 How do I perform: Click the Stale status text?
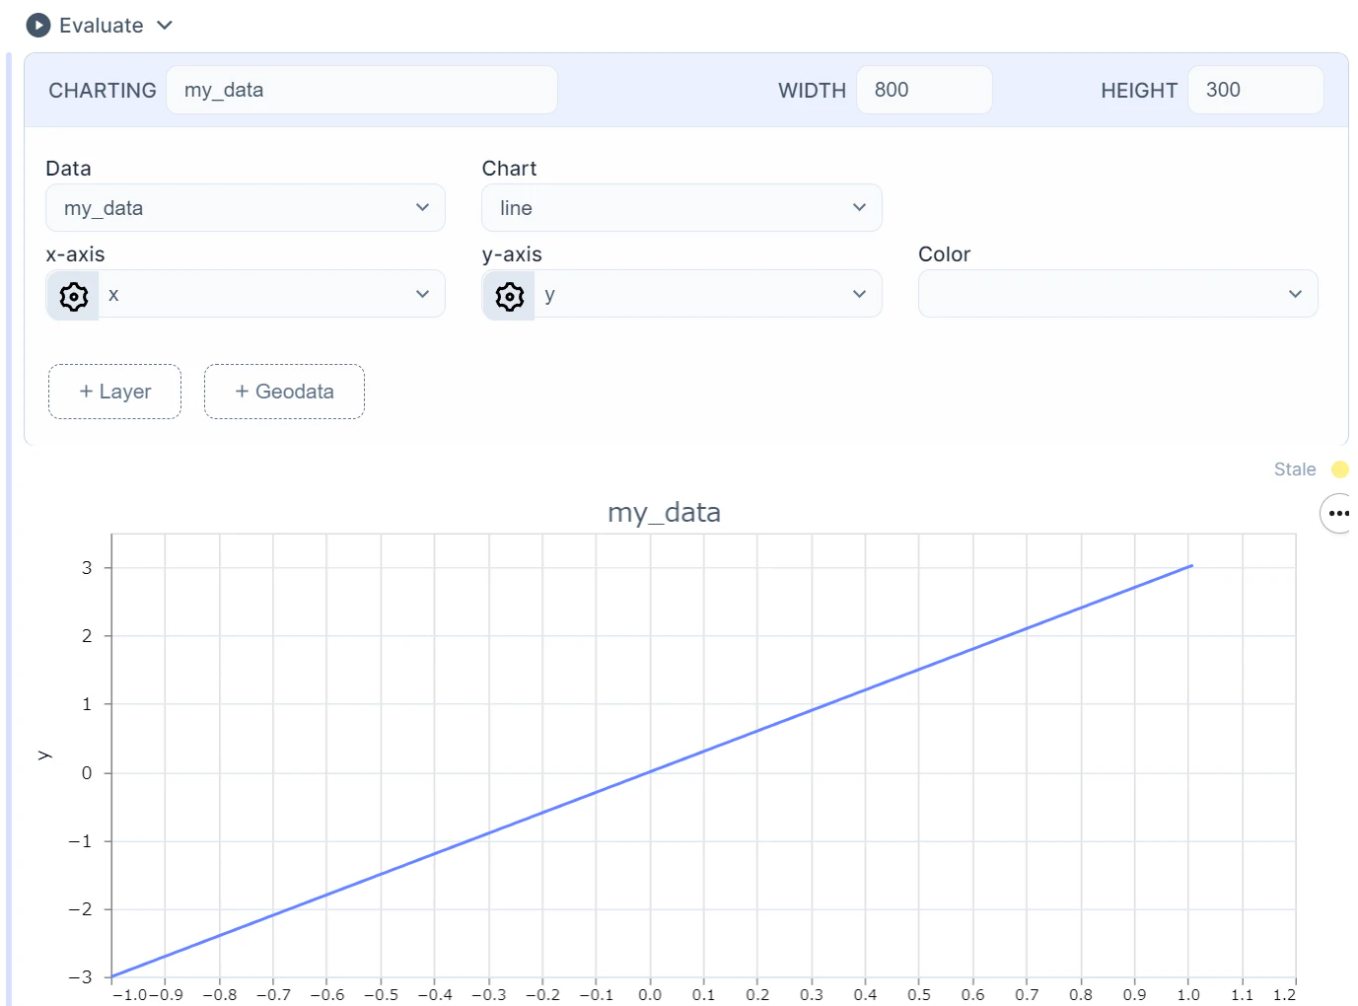pos(1295,469)
